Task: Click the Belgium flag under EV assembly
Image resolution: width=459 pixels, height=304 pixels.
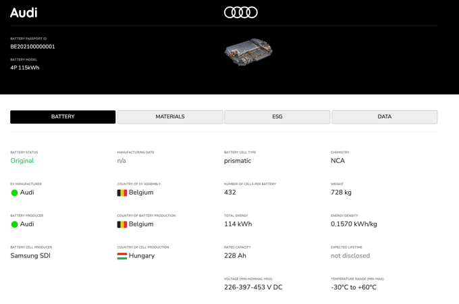Action: click(122, 193)
